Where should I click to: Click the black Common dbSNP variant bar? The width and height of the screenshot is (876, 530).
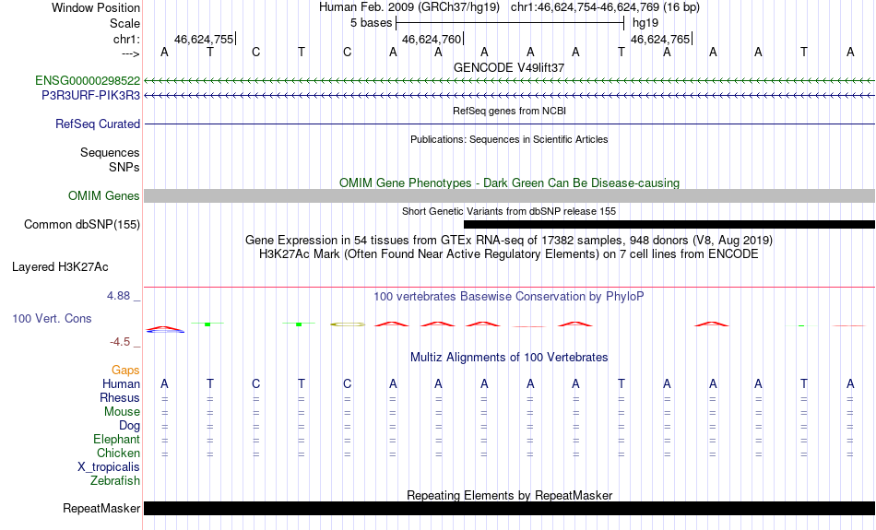(669, 225)
